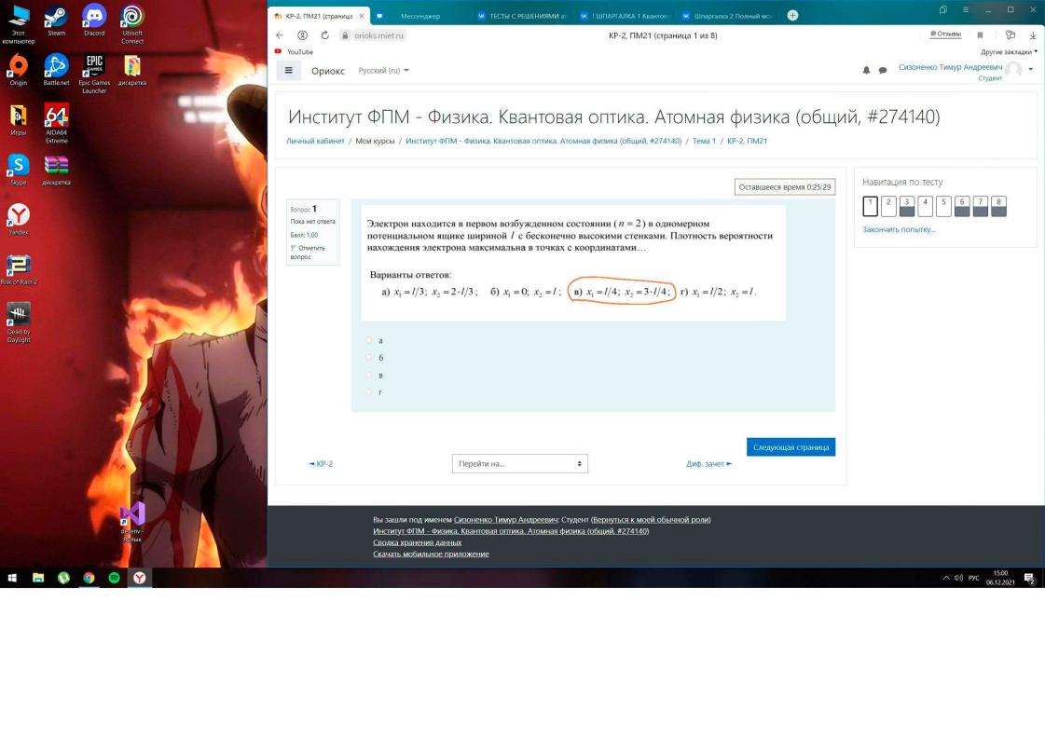This screenshot has height=739, width=1045.
Task: Click the Отзывы button in address bar
Action: click(x=945, y=34)
